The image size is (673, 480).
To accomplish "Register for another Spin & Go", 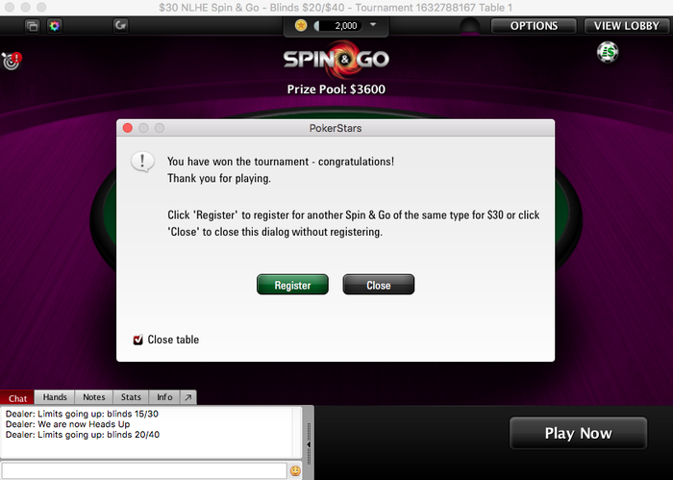I will click(292, 285).
